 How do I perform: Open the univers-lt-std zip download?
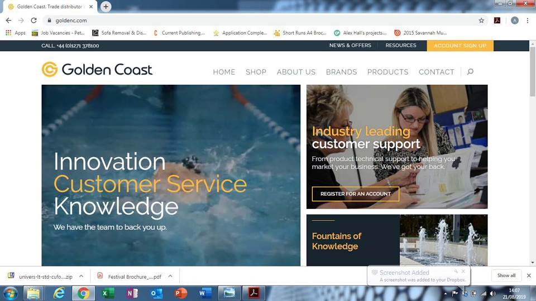(40, 276)
